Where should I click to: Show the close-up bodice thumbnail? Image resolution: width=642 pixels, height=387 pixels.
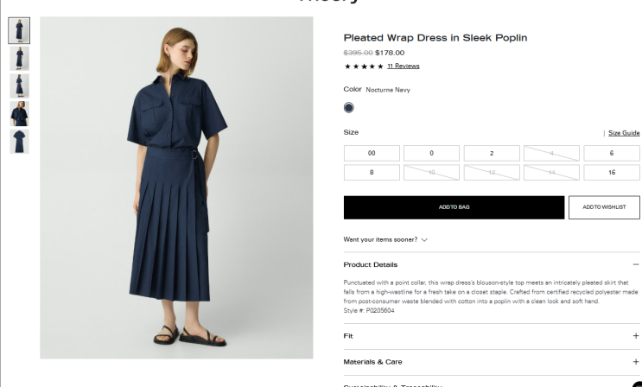[x=19, y=113]
